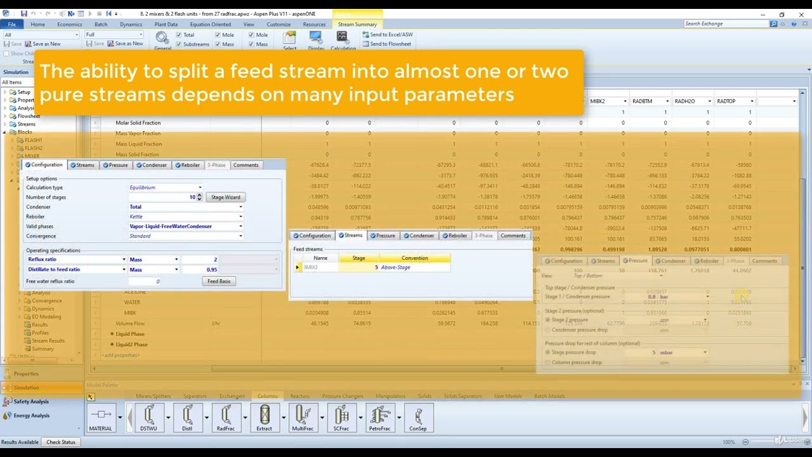Save the file from quick access toolbar
Screen dimensions: 812x457
(24, 13)
